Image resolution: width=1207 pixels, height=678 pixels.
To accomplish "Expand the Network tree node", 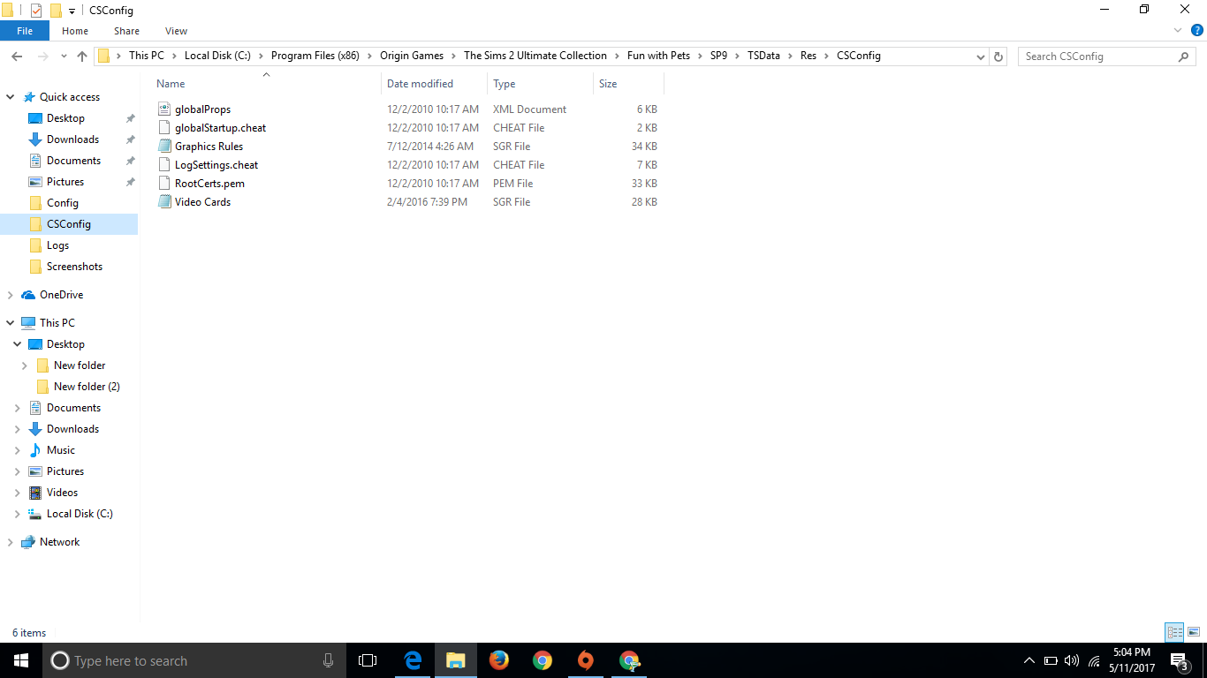I will (x=11, y=542).
